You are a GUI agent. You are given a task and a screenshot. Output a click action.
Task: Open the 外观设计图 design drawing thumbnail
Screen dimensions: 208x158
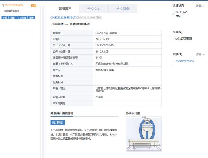point(144,134)
